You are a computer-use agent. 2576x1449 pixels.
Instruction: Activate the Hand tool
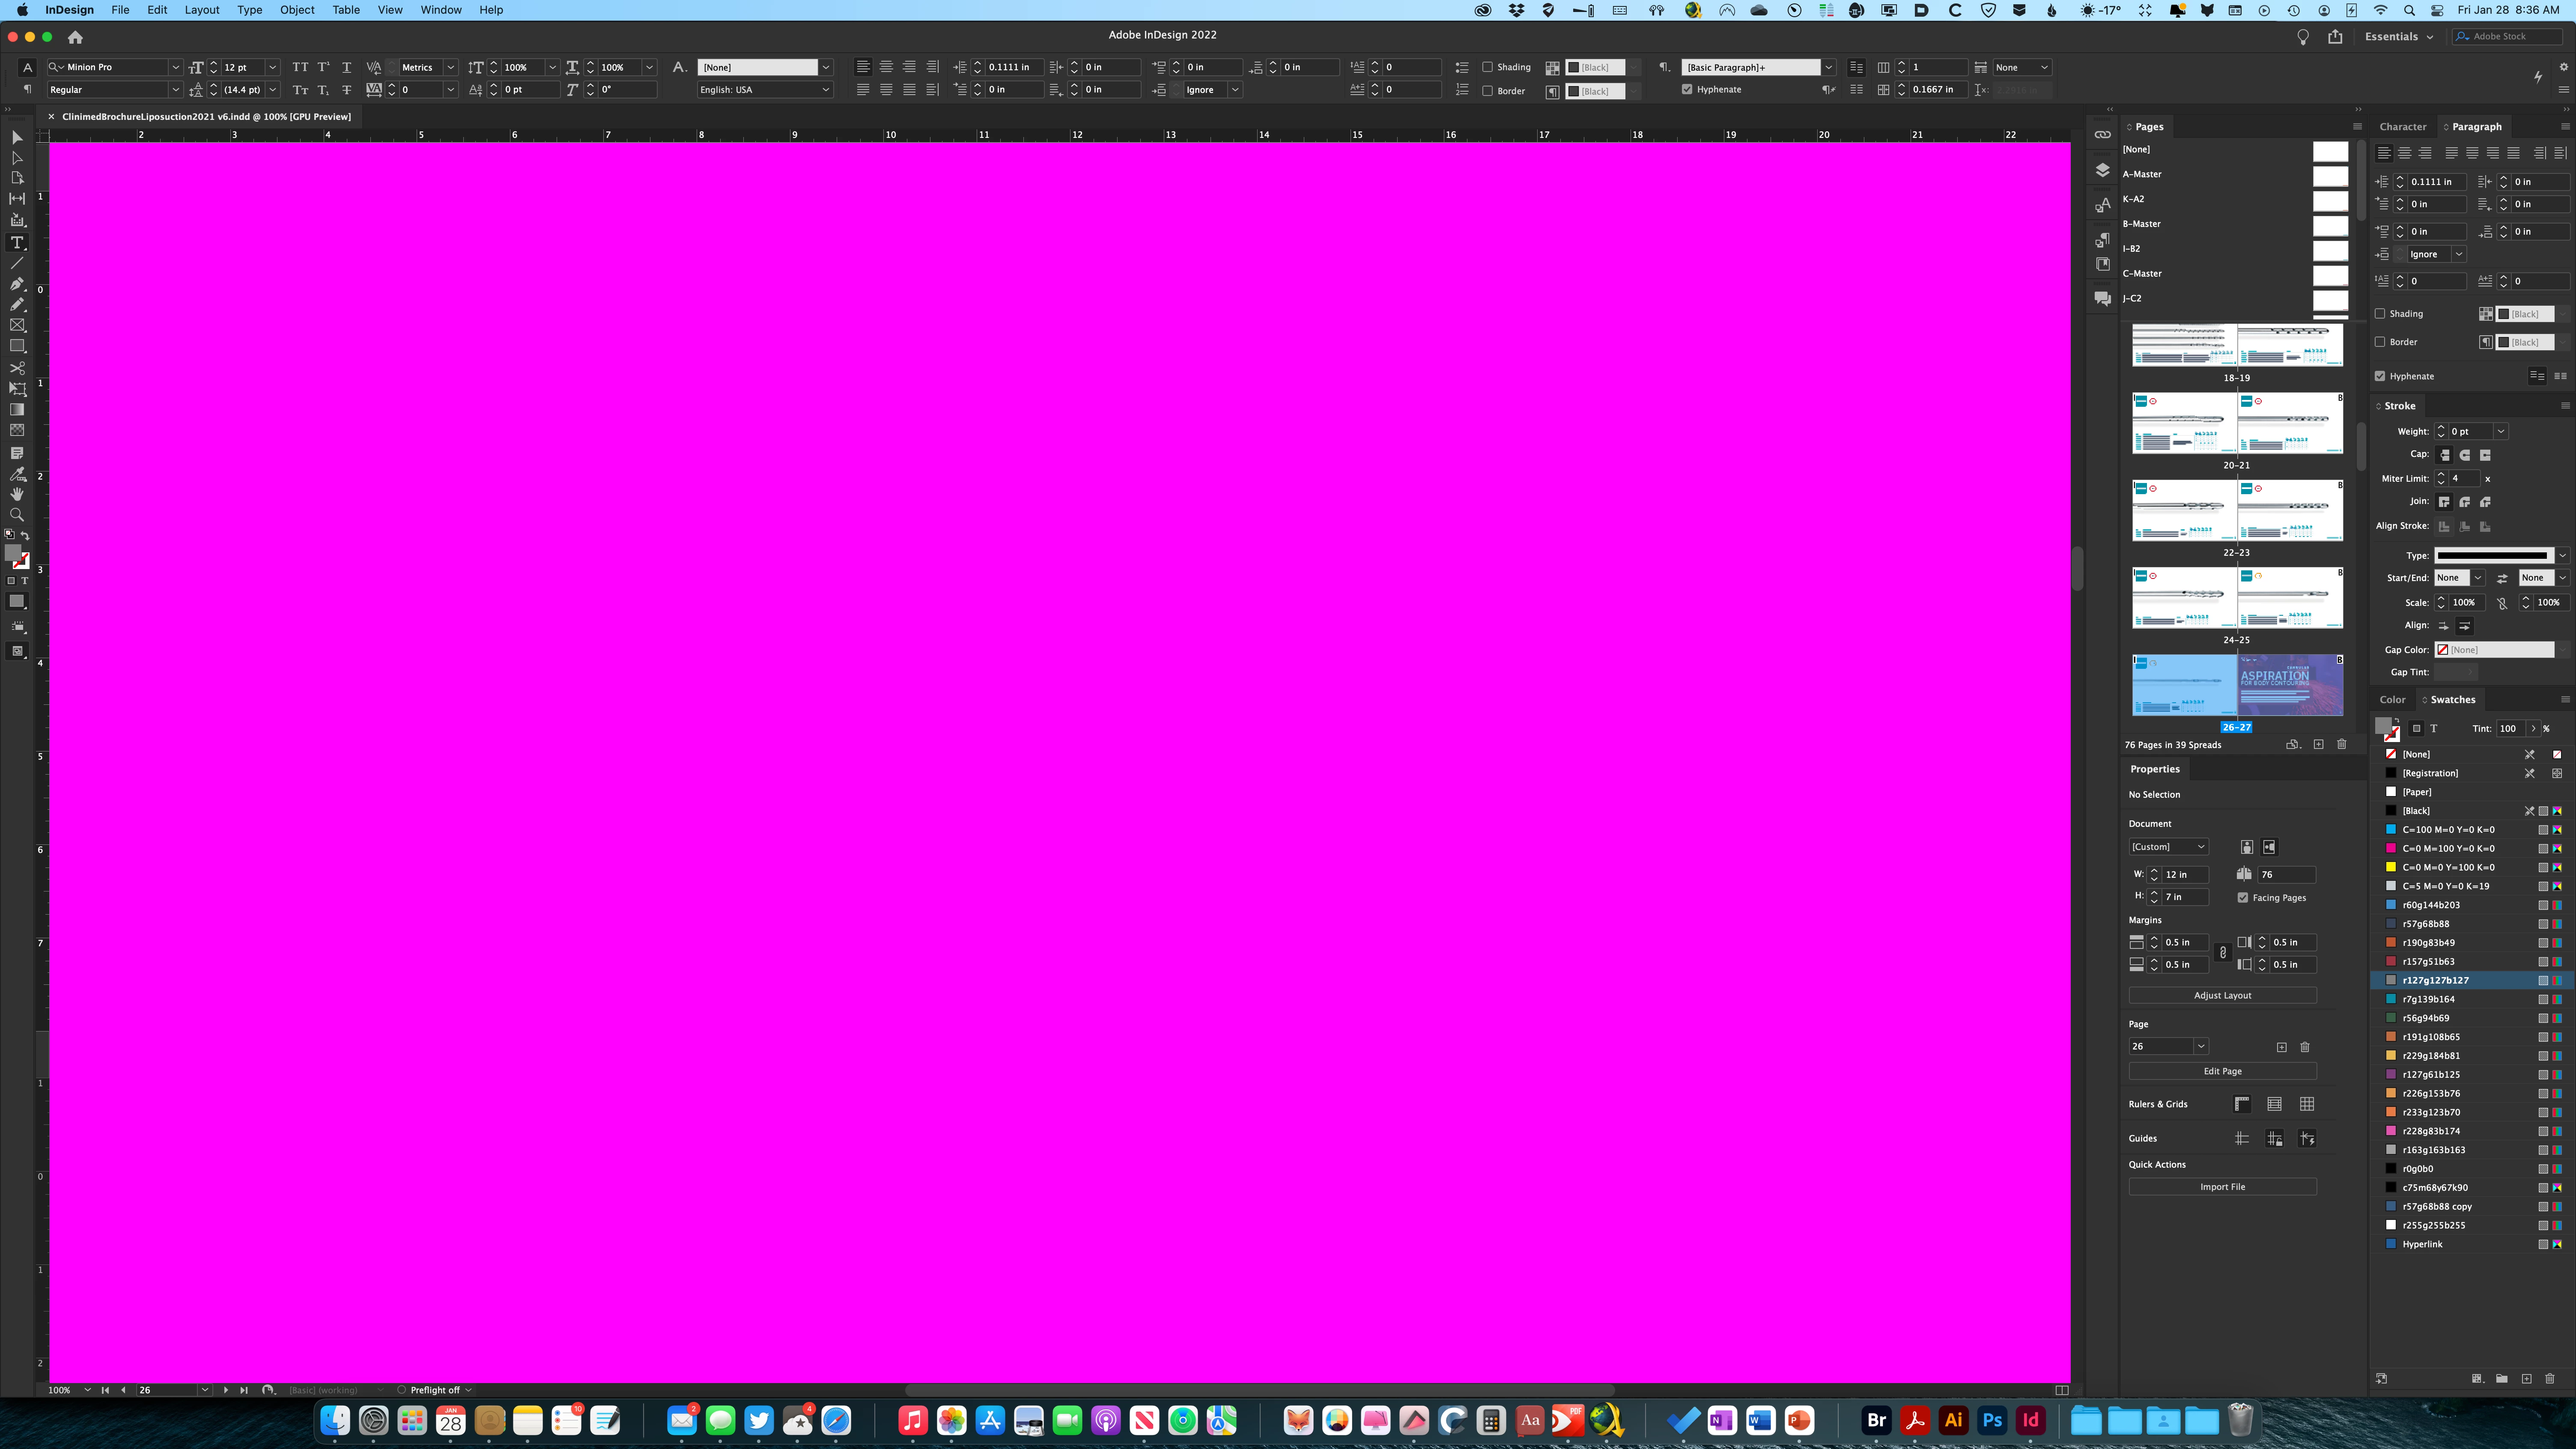17,494
